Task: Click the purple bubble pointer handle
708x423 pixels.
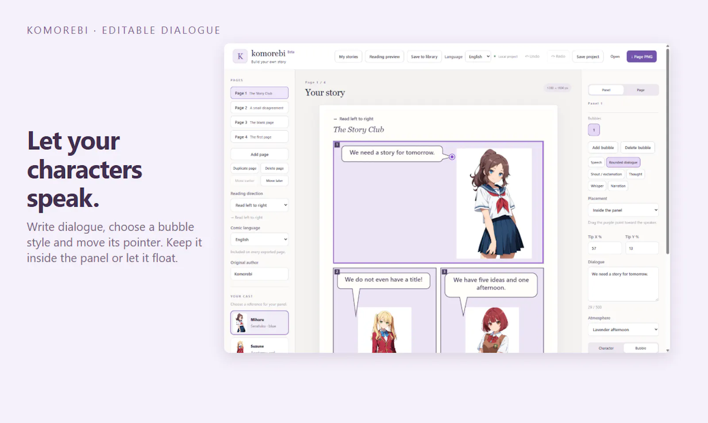Action: click(x=452, y=157)
